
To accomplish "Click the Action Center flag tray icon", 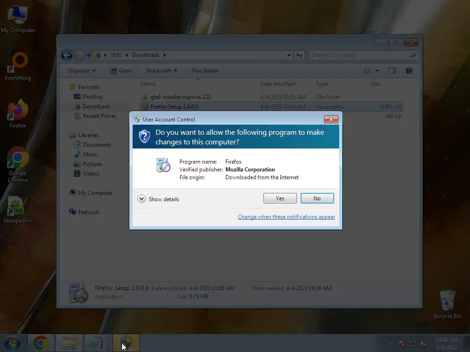I will pyautogui.click(x=402, y=344).
